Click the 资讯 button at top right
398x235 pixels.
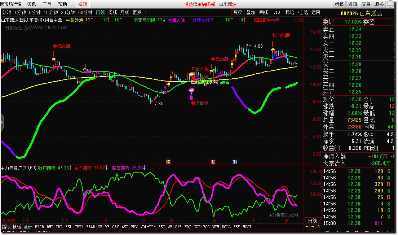point(353,4)
